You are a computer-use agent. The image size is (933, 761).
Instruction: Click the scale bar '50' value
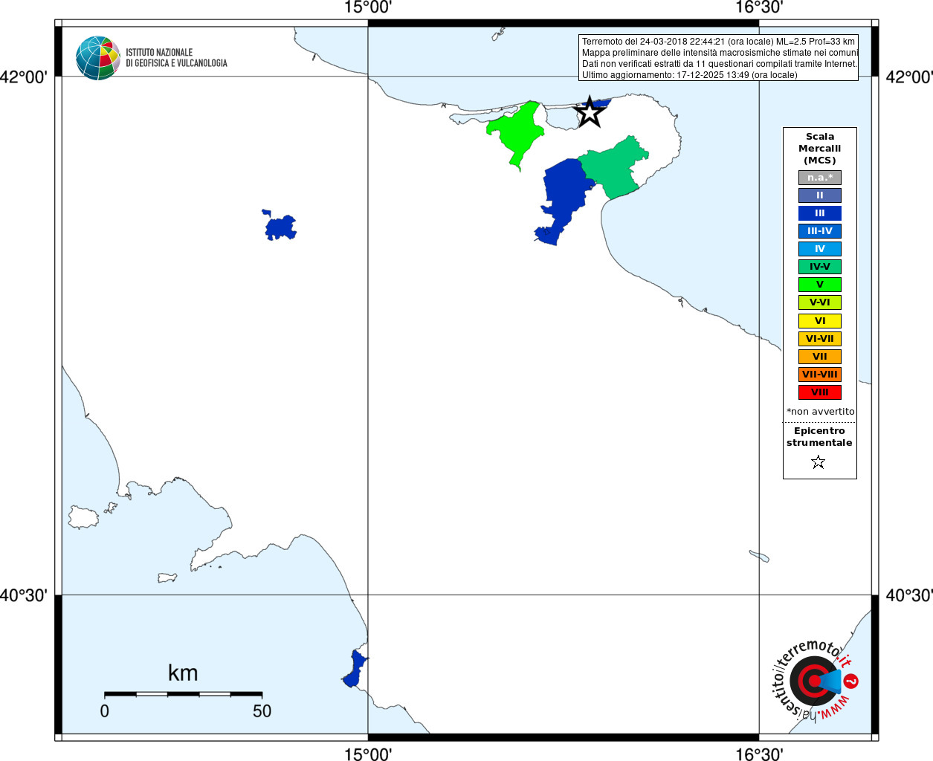pos(262,711)
